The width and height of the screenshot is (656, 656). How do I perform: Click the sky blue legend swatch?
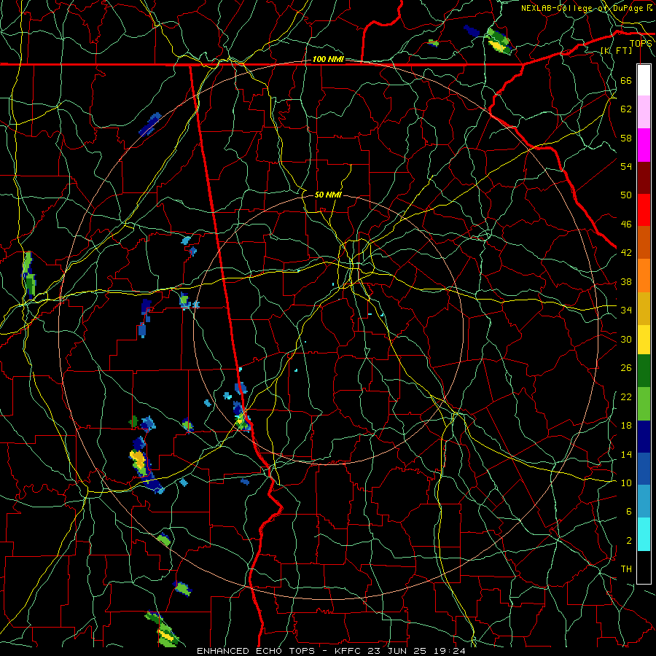644,501
